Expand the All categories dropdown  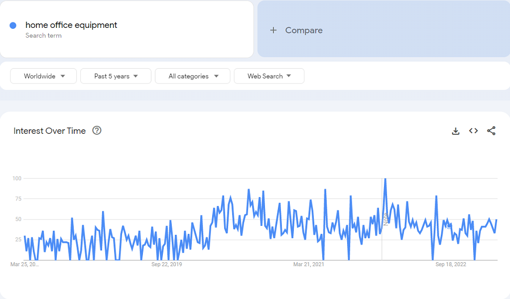[193, 76]
